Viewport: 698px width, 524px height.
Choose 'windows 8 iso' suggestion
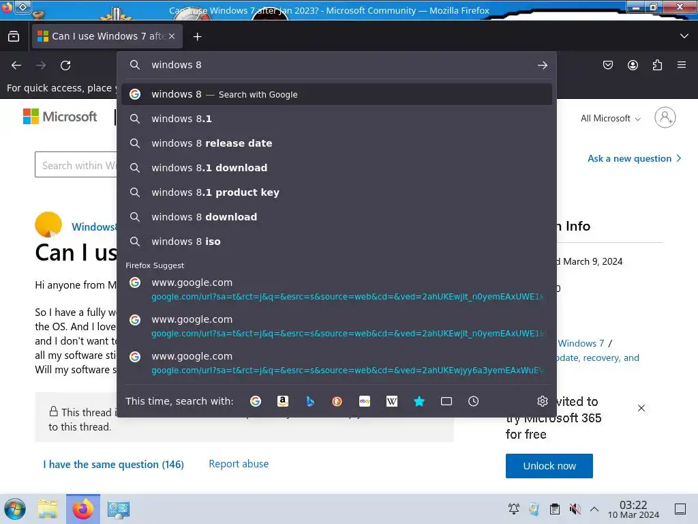pyautogui.click(x=337, y=242)
